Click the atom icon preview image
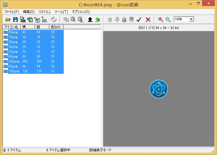Viewport: 217px width, 155px height. point(158,89)
